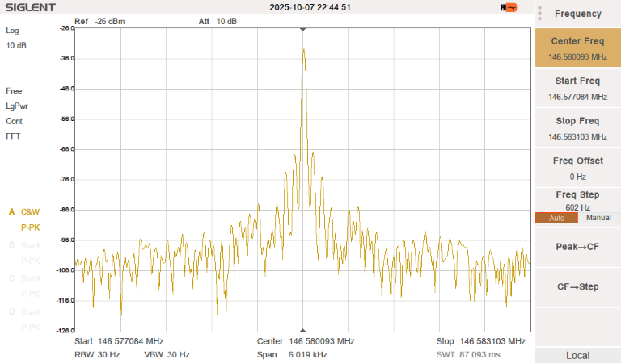
Task: Set frequency step to Auto
Action: [556, 218]
